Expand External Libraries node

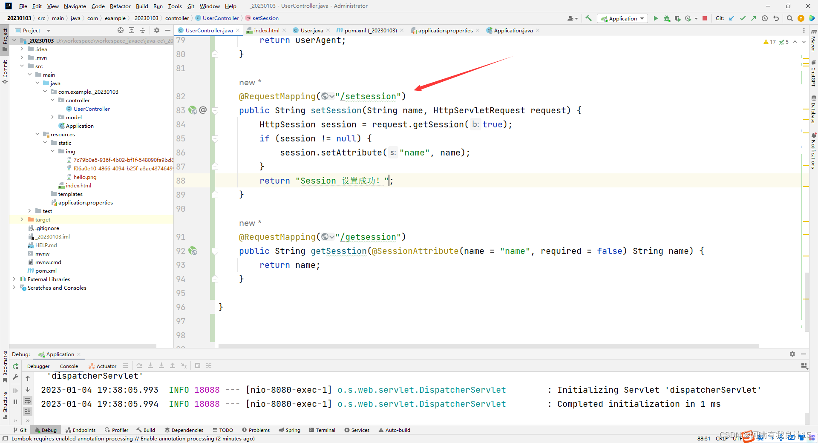14,279
